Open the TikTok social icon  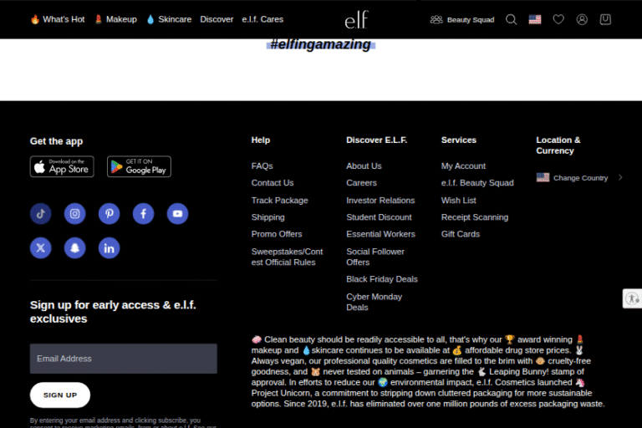click(41, 214)
